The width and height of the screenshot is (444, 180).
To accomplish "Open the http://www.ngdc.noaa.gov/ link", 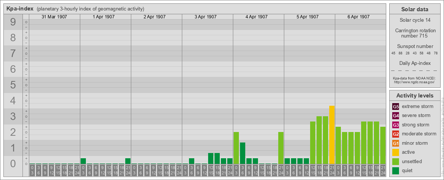I will [x=414, y=82].
